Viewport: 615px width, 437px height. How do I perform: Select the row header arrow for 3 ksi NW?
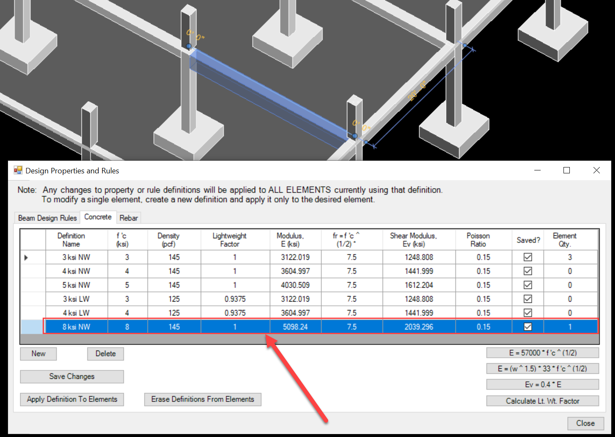point(33,257)
